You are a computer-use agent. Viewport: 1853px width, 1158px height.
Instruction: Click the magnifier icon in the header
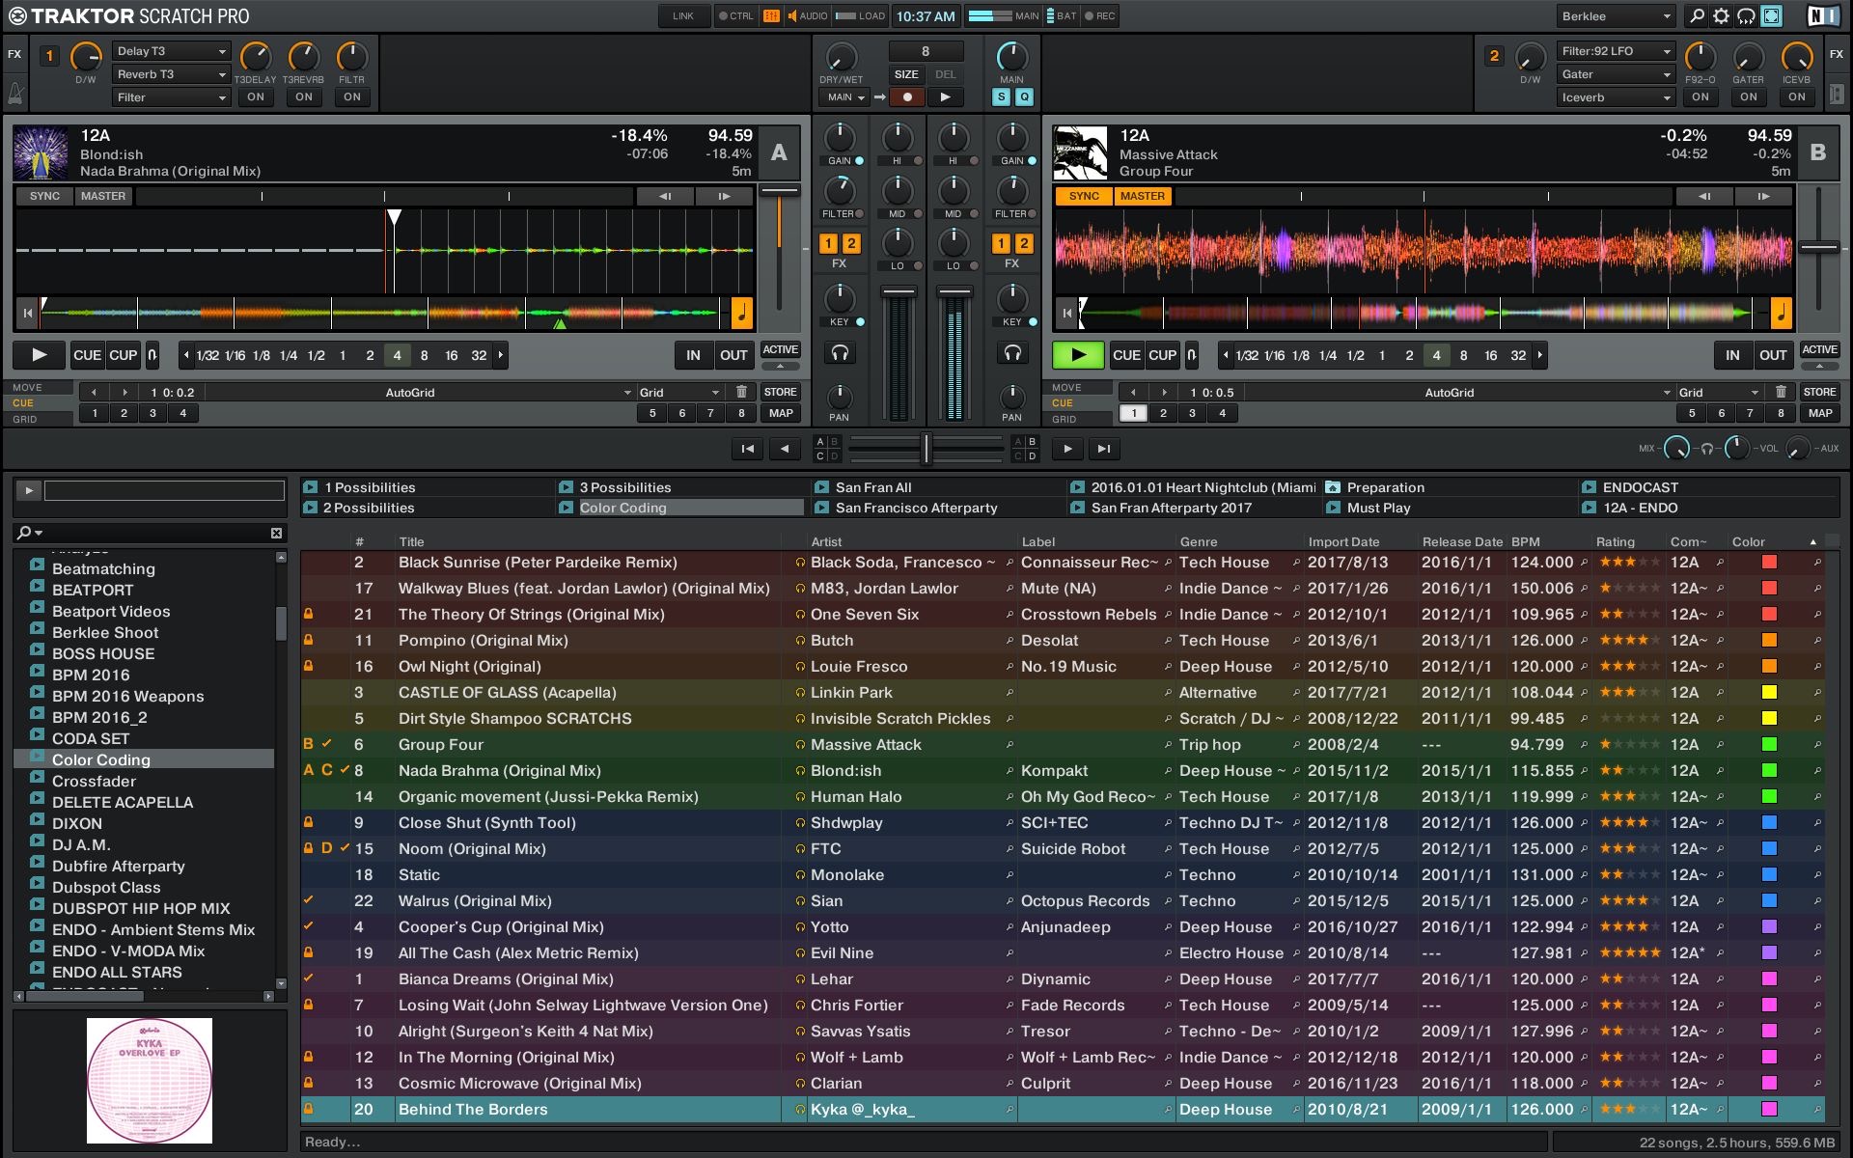click(1697, 15)
